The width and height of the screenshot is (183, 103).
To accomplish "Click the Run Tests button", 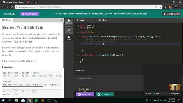I will pyautogui.click(x=105, y=94).
